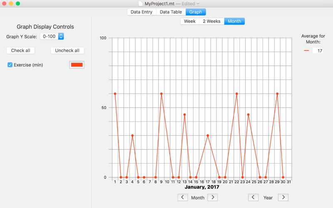Go to the previous month arrow
The height and width of the screenshot is (208, 333).
tap(182, 197)
